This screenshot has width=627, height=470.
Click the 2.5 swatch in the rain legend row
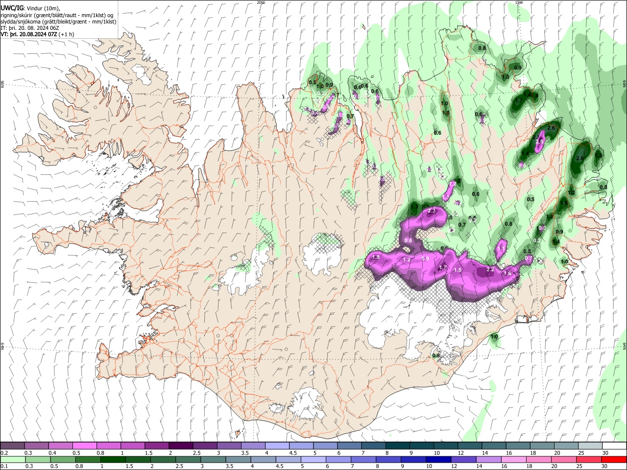pyautogui.click(x=188, y=460)
